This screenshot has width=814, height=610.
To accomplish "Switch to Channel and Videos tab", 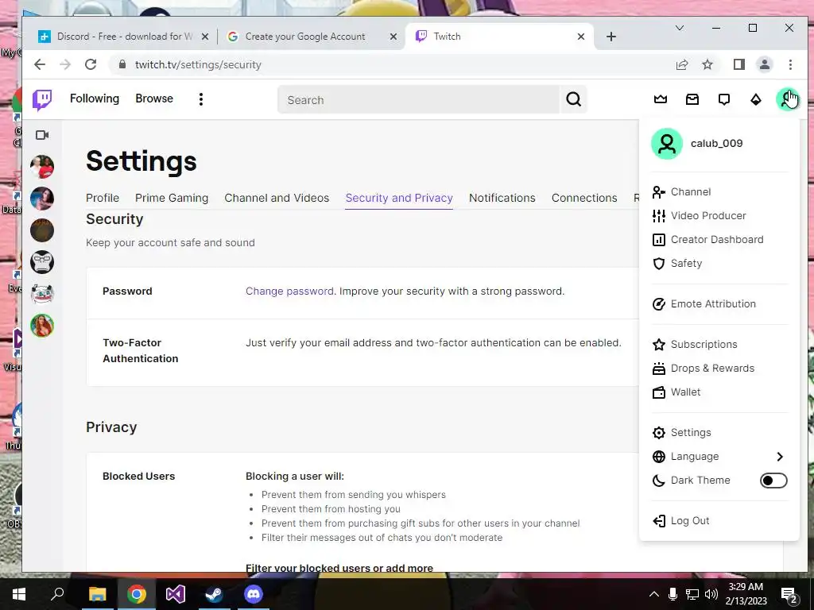I will [277, 198].
